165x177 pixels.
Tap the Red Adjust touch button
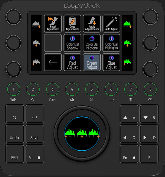click(x=72, y=62)
